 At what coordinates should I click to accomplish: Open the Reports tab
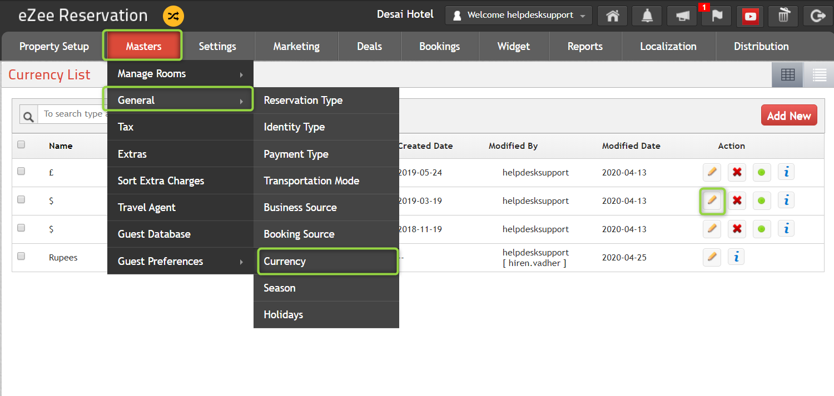[585, 47]
